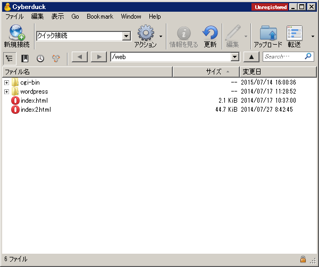Go forward with the right arrow button
Viewport: 319px width, 267px height.
(99, 57)
